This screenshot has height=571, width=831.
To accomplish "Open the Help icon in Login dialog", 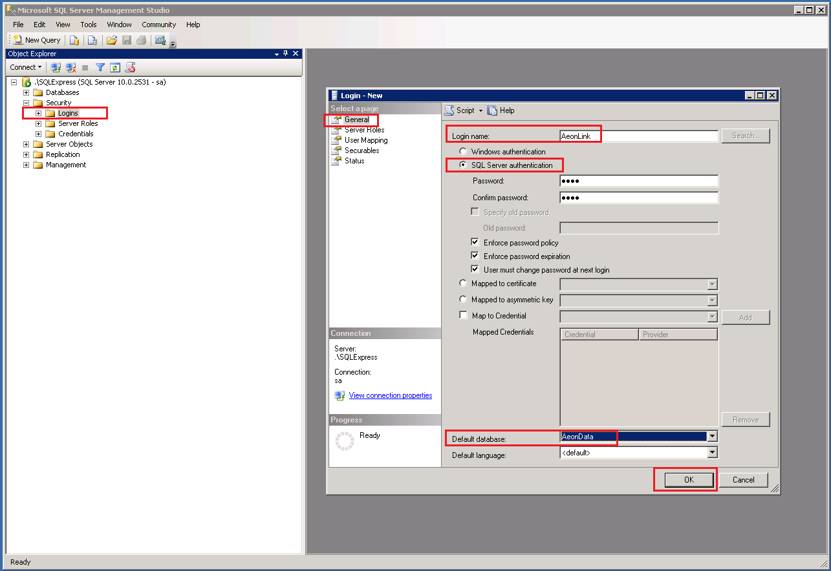I will pos(492,110).
